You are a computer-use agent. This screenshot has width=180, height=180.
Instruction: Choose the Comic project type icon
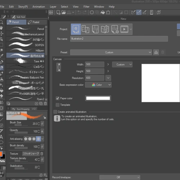pyautogui.click(x=95, y=29)
